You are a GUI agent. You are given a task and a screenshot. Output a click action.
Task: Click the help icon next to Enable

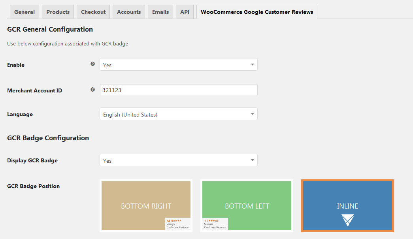click(92, 64)
